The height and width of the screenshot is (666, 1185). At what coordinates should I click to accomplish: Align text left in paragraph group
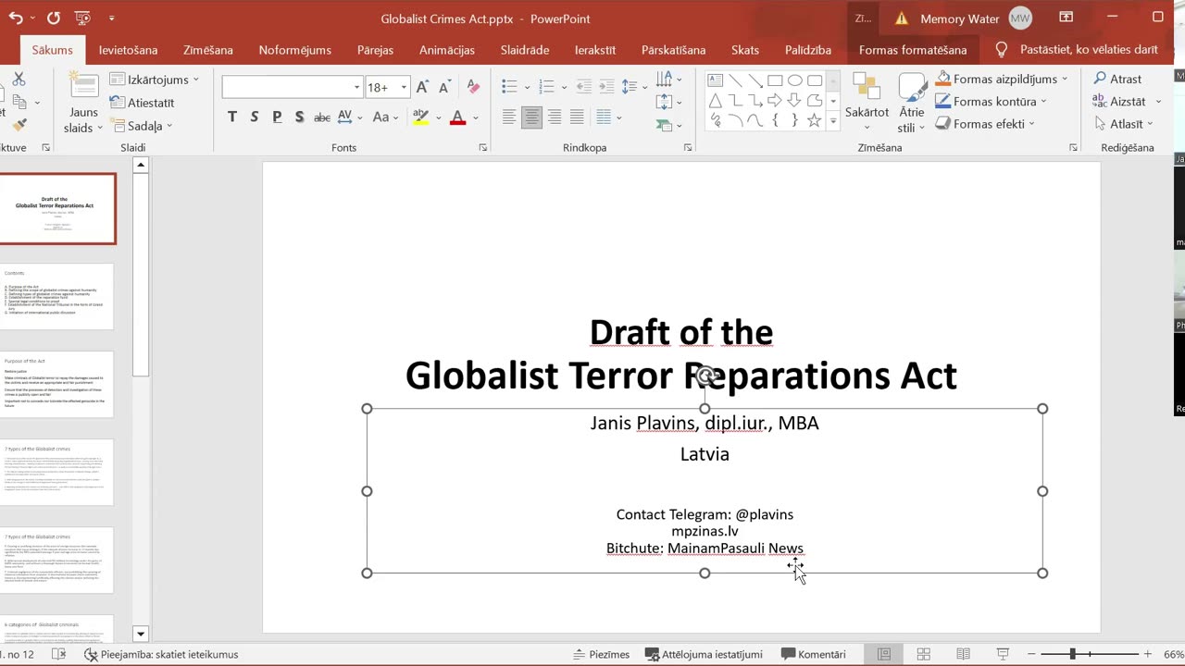click(509, 117)
